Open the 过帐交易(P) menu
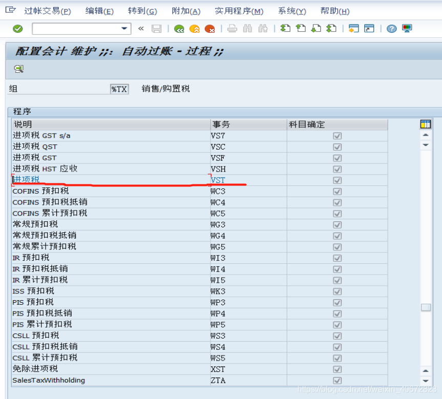The image size is (442, 399). (x=47, y=11)
